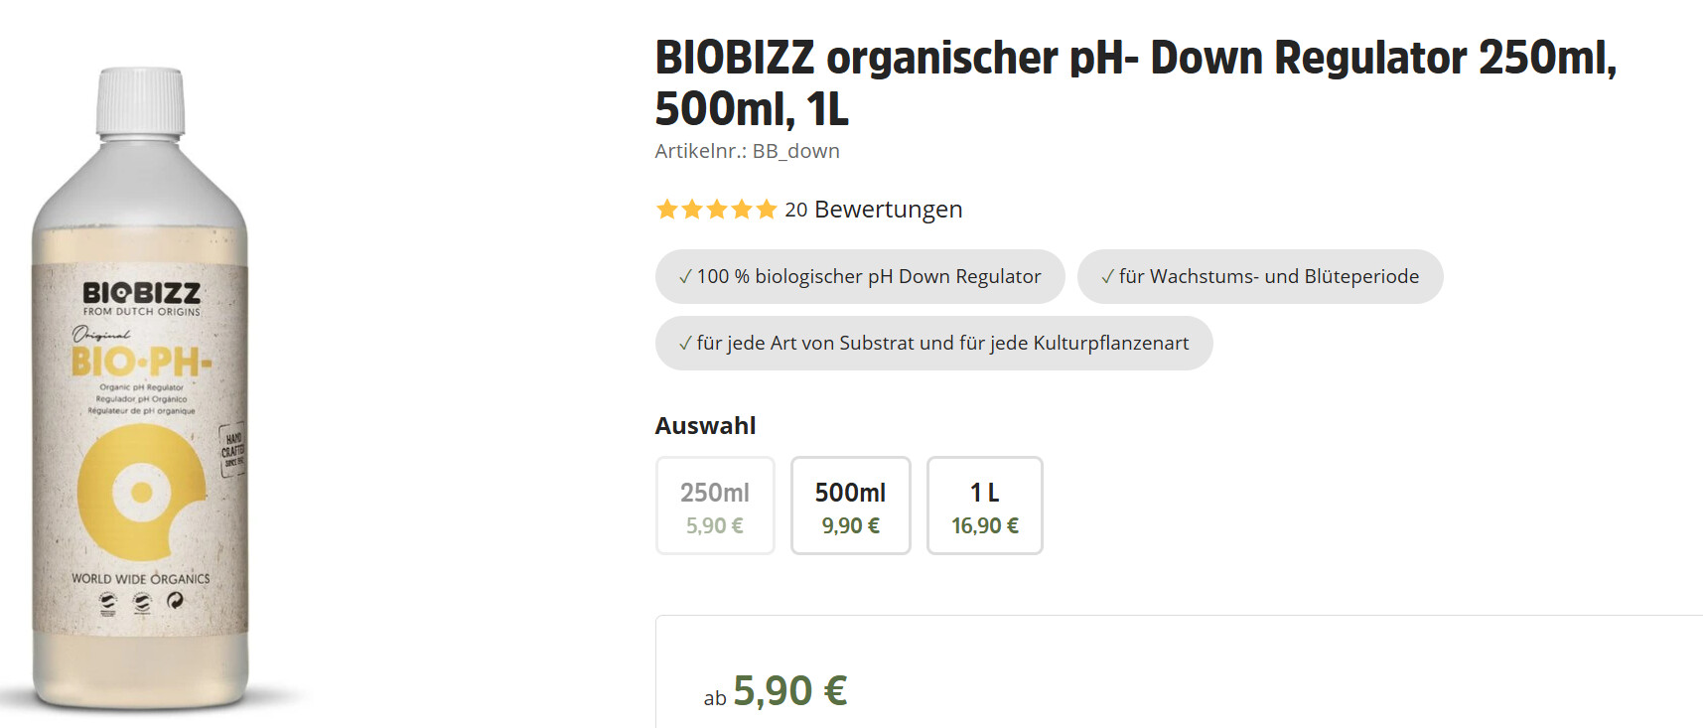This screenshot has height=728, width=1703.
Task: Click the product title heading
Action: pos(1135,83)
